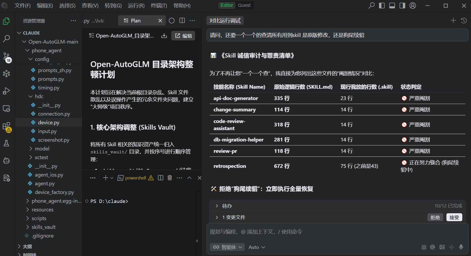Reject the changed file with 拒绝
Screen dimensions: 471x256
[435, 217]
